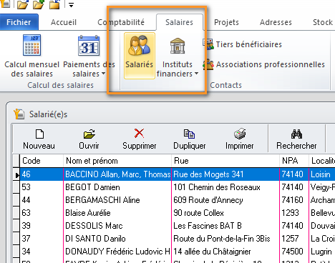Click the row selector beside code 46
This screenshot has height=263, width=335.
16,174
